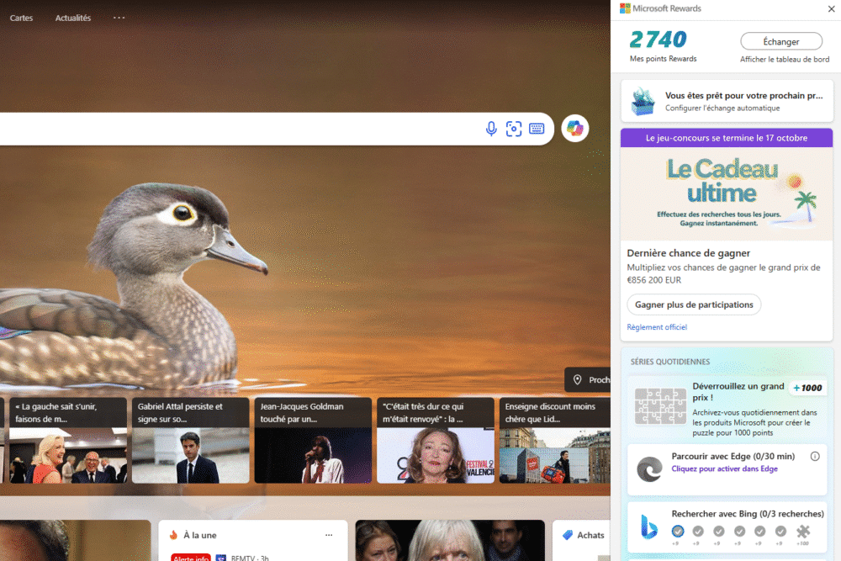Open the on-screen keyboard icon
This screenshot has height=561, width=841.
[x=537, y=129]
